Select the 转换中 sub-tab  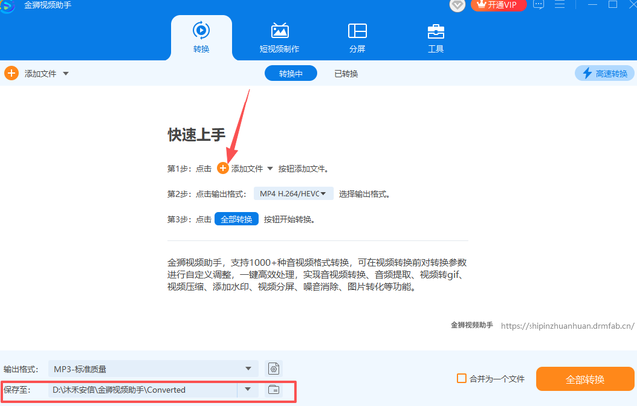[291, 73]
